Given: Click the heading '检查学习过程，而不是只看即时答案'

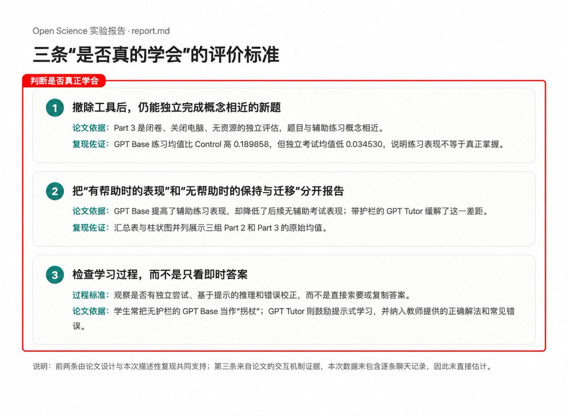Looking at the screenshot, I should (x=160, y=275).
